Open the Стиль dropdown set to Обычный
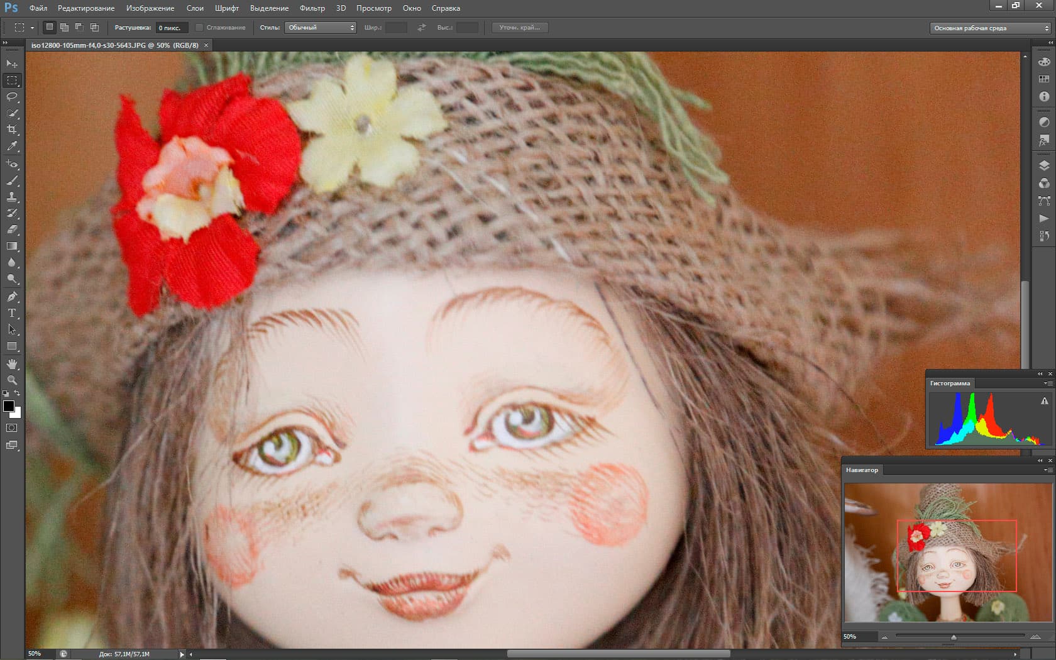Image resolution: width=1056 pixels, height=660 pixels. pyautogui.click(x=321, y=28)
